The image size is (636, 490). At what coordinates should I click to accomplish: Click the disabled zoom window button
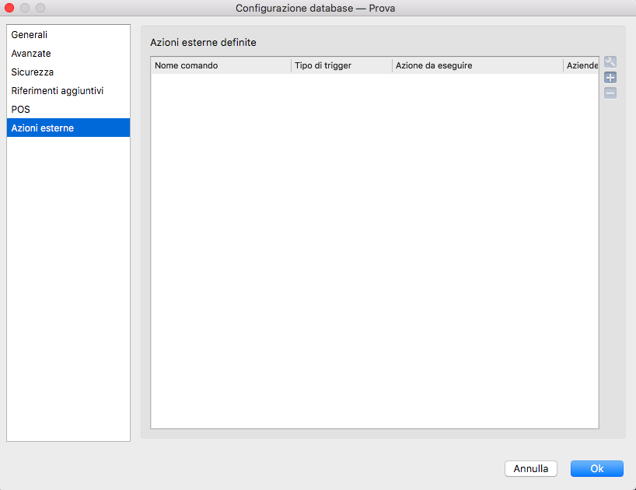pos(40,8)
